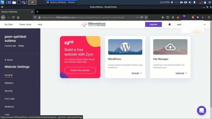The image size is (212, 119).
Task: Click the Firefox taskbar entry in panel
Action: click(62, 2)
